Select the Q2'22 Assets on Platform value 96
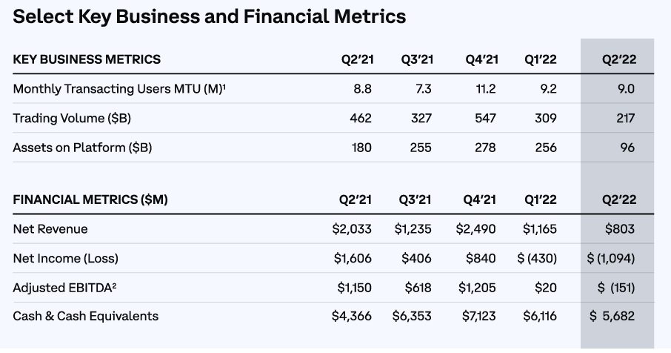671x353 pixels. 627,148
